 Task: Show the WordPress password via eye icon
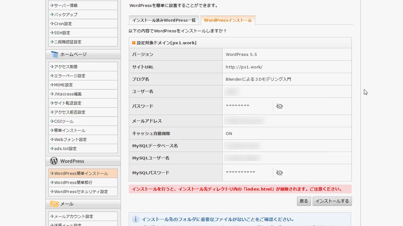tap(279, 106)
